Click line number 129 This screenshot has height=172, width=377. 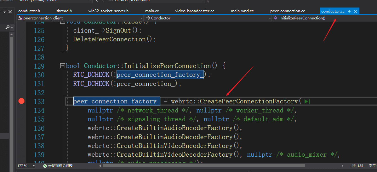click(39, 66)
